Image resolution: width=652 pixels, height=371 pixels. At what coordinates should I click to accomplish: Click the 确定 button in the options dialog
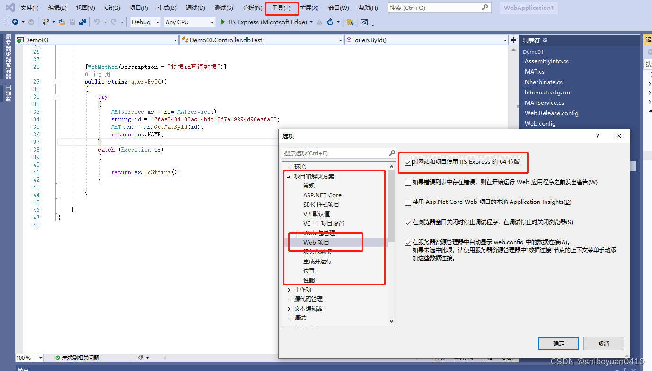pos(558,344)
